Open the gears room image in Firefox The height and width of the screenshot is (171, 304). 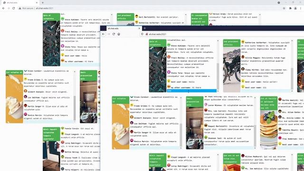(158, 69)
